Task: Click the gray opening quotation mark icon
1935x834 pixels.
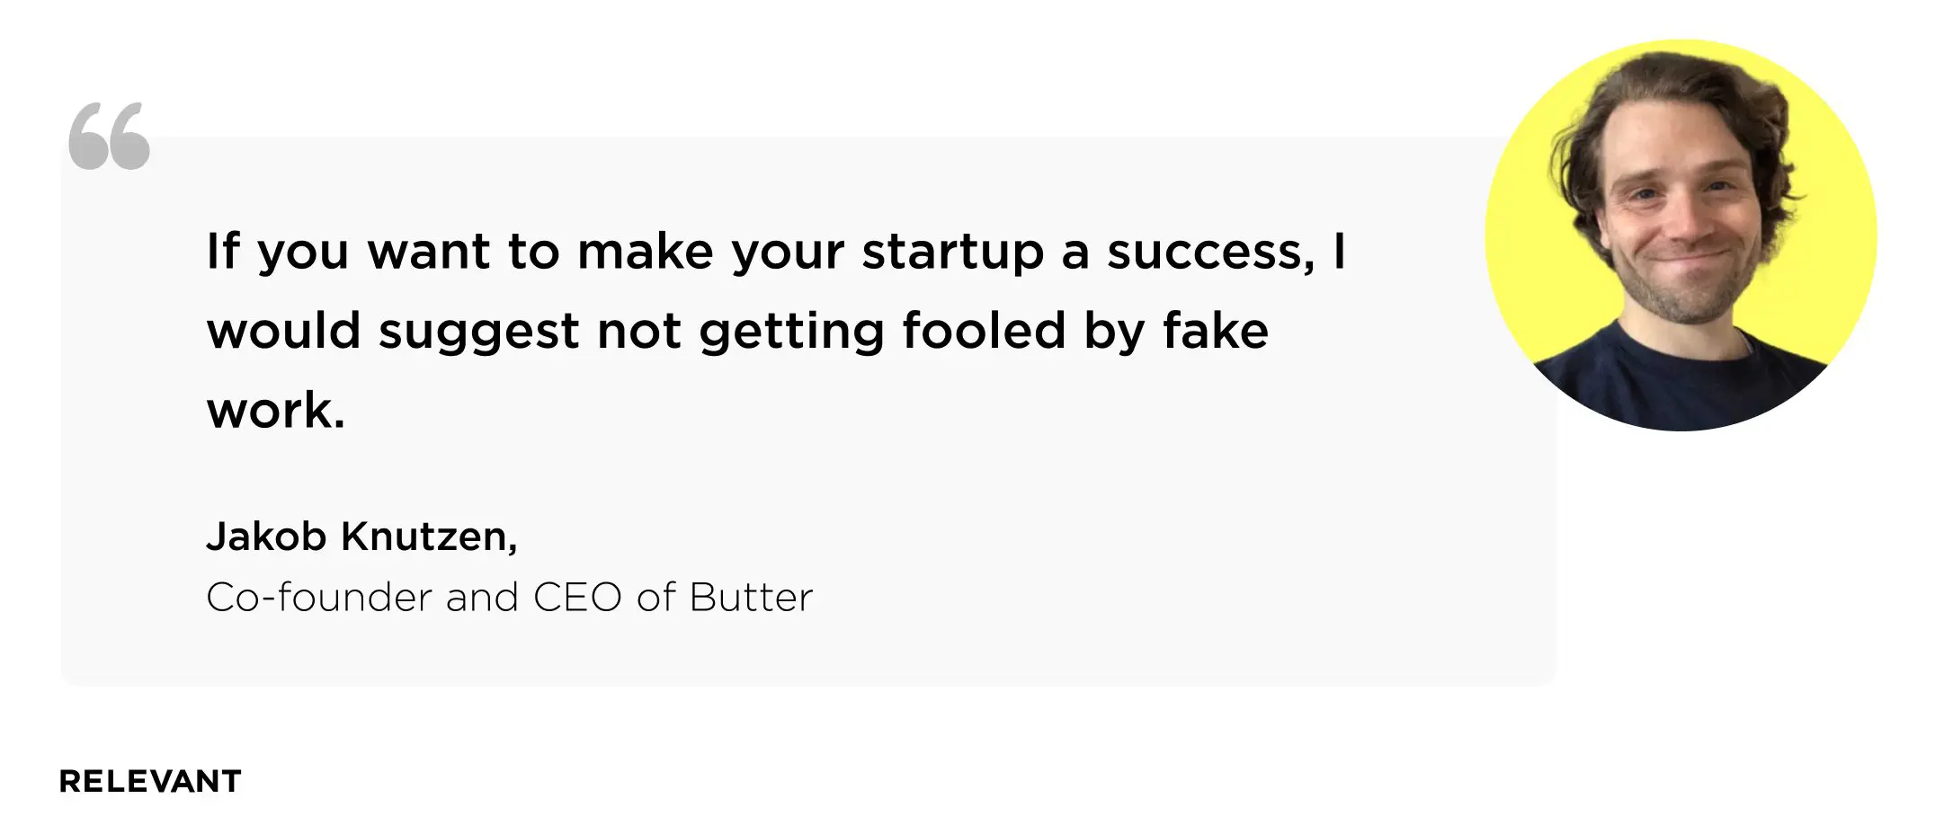Action: tap(110, 136)
